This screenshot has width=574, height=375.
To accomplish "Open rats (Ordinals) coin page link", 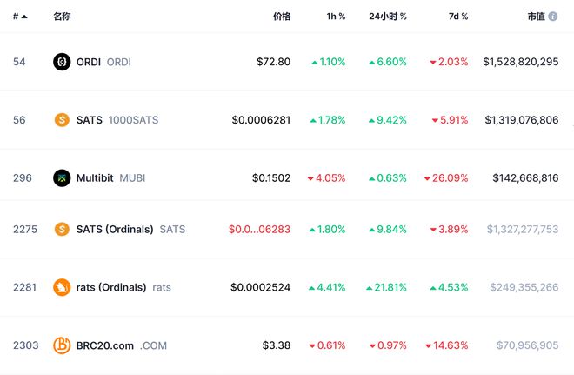I will [111, 287].
